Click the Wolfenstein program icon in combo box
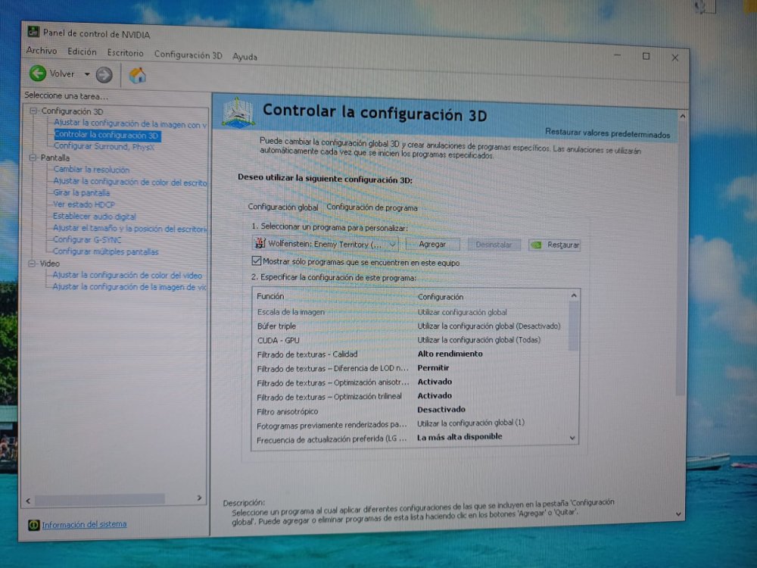 pos(260,243)
